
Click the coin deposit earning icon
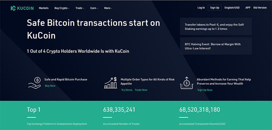(x=187, y=83)
